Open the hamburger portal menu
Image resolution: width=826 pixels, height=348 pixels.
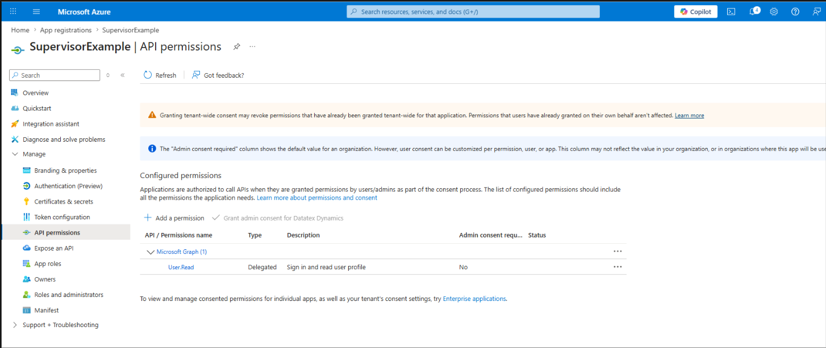pos(36,11)
